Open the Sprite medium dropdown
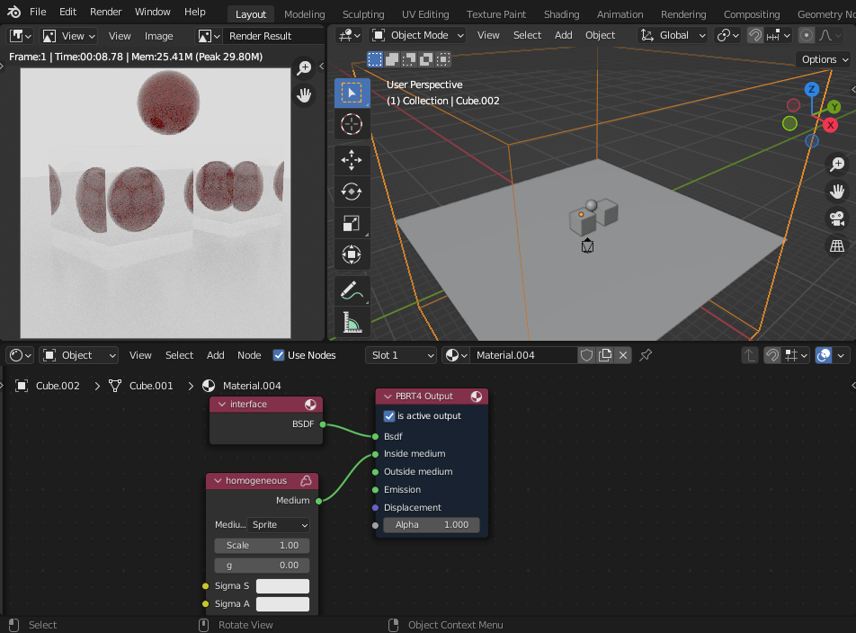Viewport: 856px width, 633px height. point(280,524)
